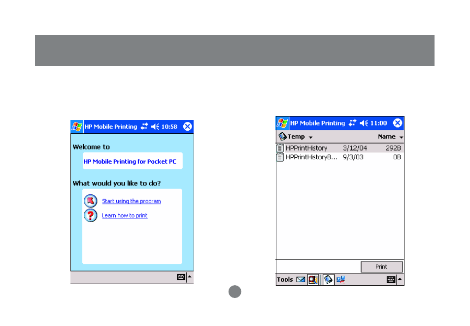Open the "Learn how to print" link

(125, 215)
